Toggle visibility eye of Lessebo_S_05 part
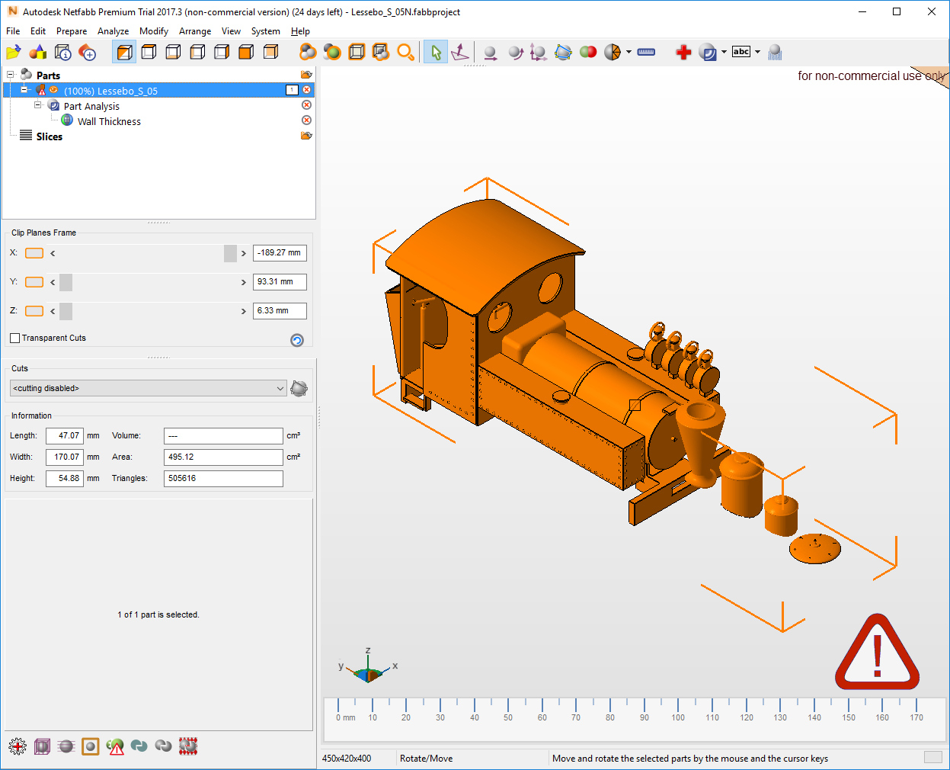This screenshot has height=770, width=950. point(53,90)
